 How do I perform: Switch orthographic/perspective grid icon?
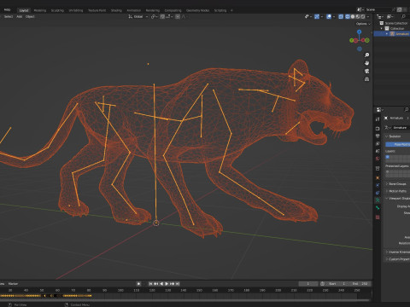(366, 79)
